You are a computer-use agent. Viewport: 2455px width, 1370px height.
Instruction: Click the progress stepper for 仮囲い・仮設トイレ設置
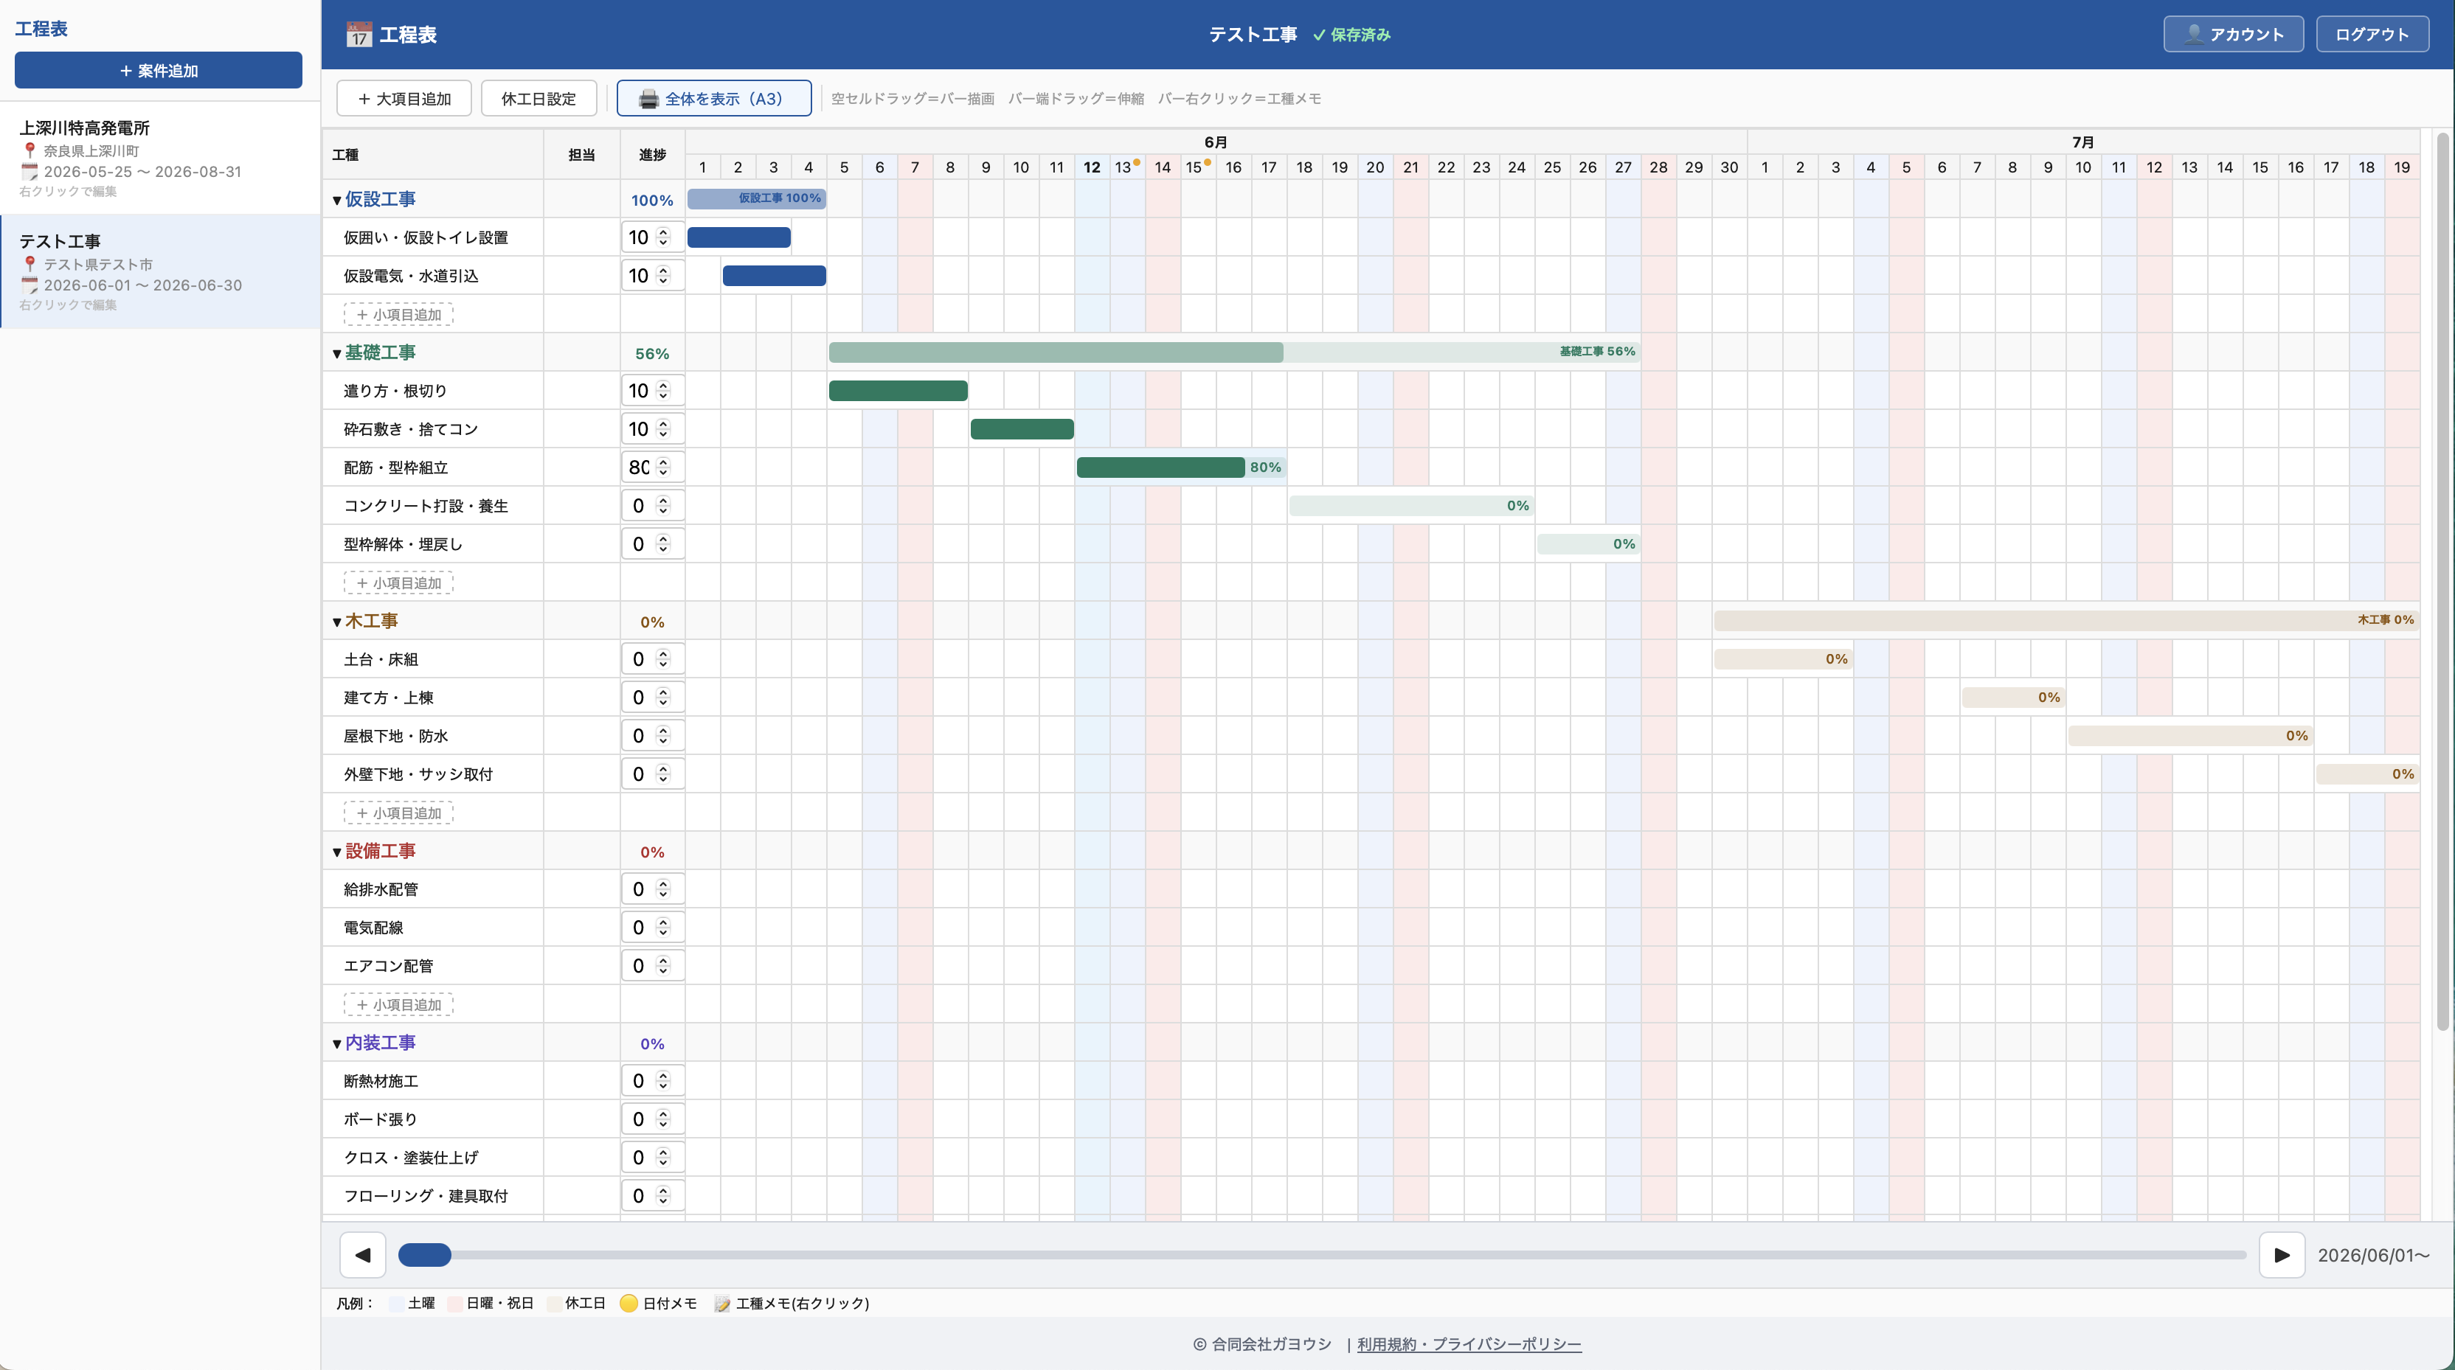tap(663, 237)
